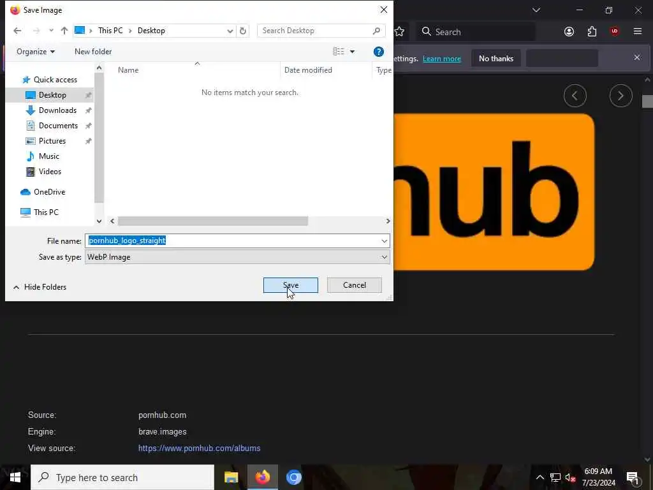This screenshot has height=490, width=653.
Task: Click taskbar Type here to search box
Action: tap(122, 477)
